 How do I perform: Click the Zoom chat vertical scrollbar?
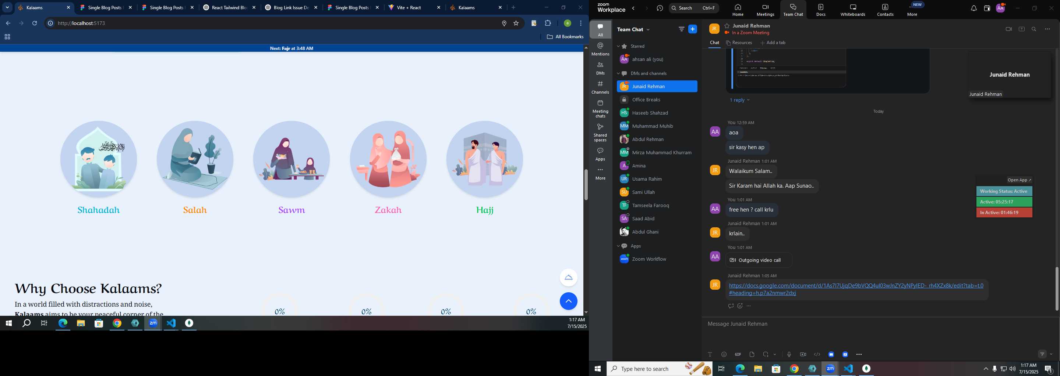[1057, 289]
